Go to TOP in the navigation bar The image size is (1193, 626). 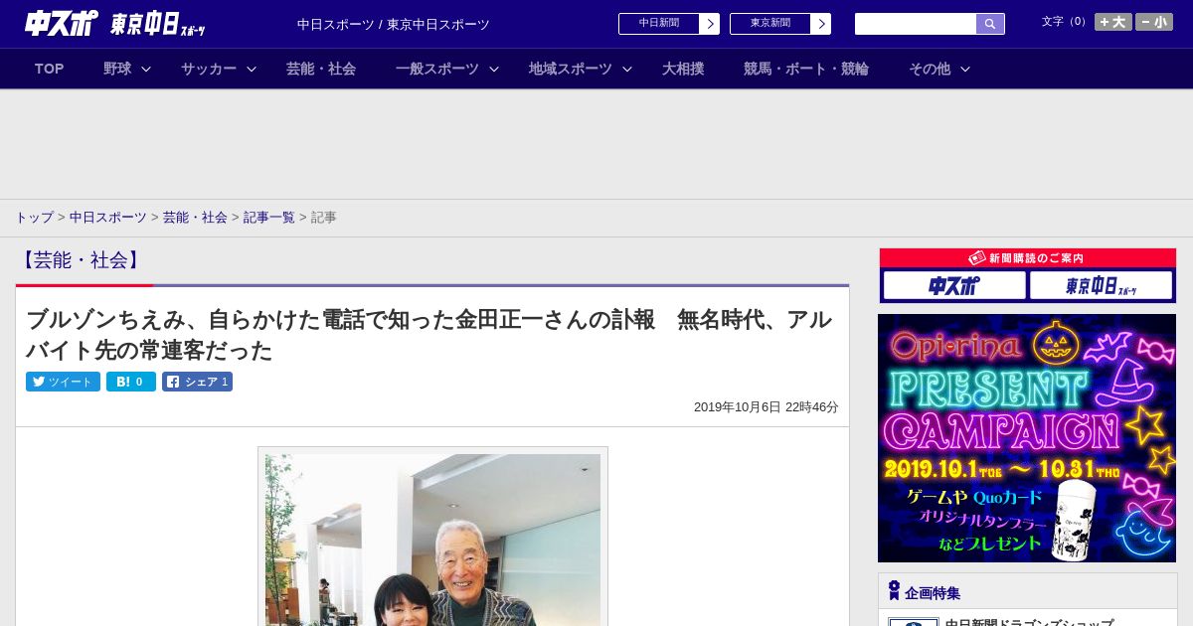[49, 69]
